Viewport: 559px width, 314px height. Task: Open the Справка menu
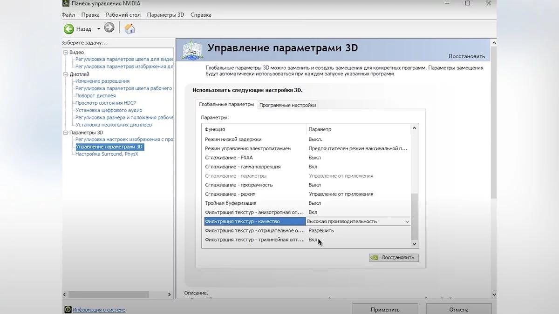[201, 15]
